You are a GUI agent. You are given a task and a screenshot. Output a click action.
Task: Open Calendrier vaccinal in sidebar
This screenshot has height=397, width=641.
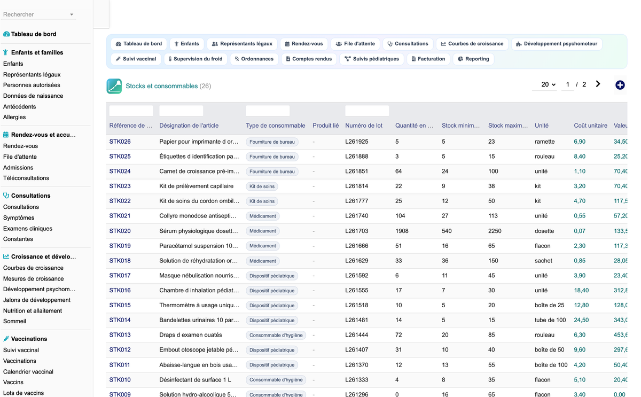click(28, 372)
